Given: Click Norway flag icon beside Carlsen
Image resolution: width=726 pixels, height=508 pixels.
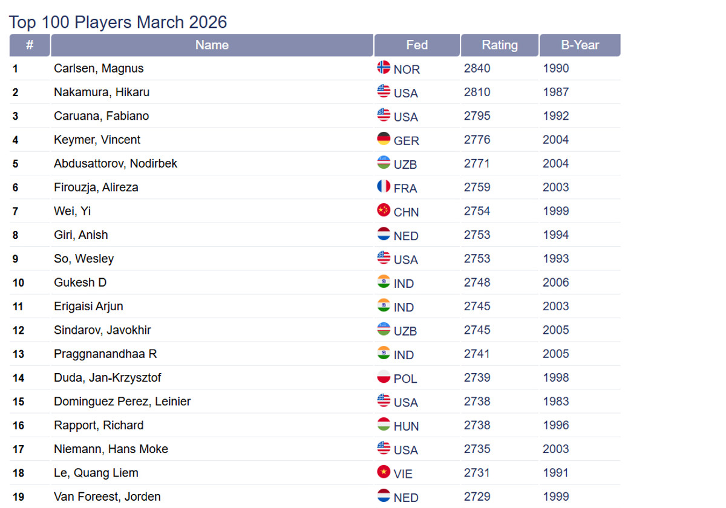Looking at the screenshot, I should [x=384, y=68].
